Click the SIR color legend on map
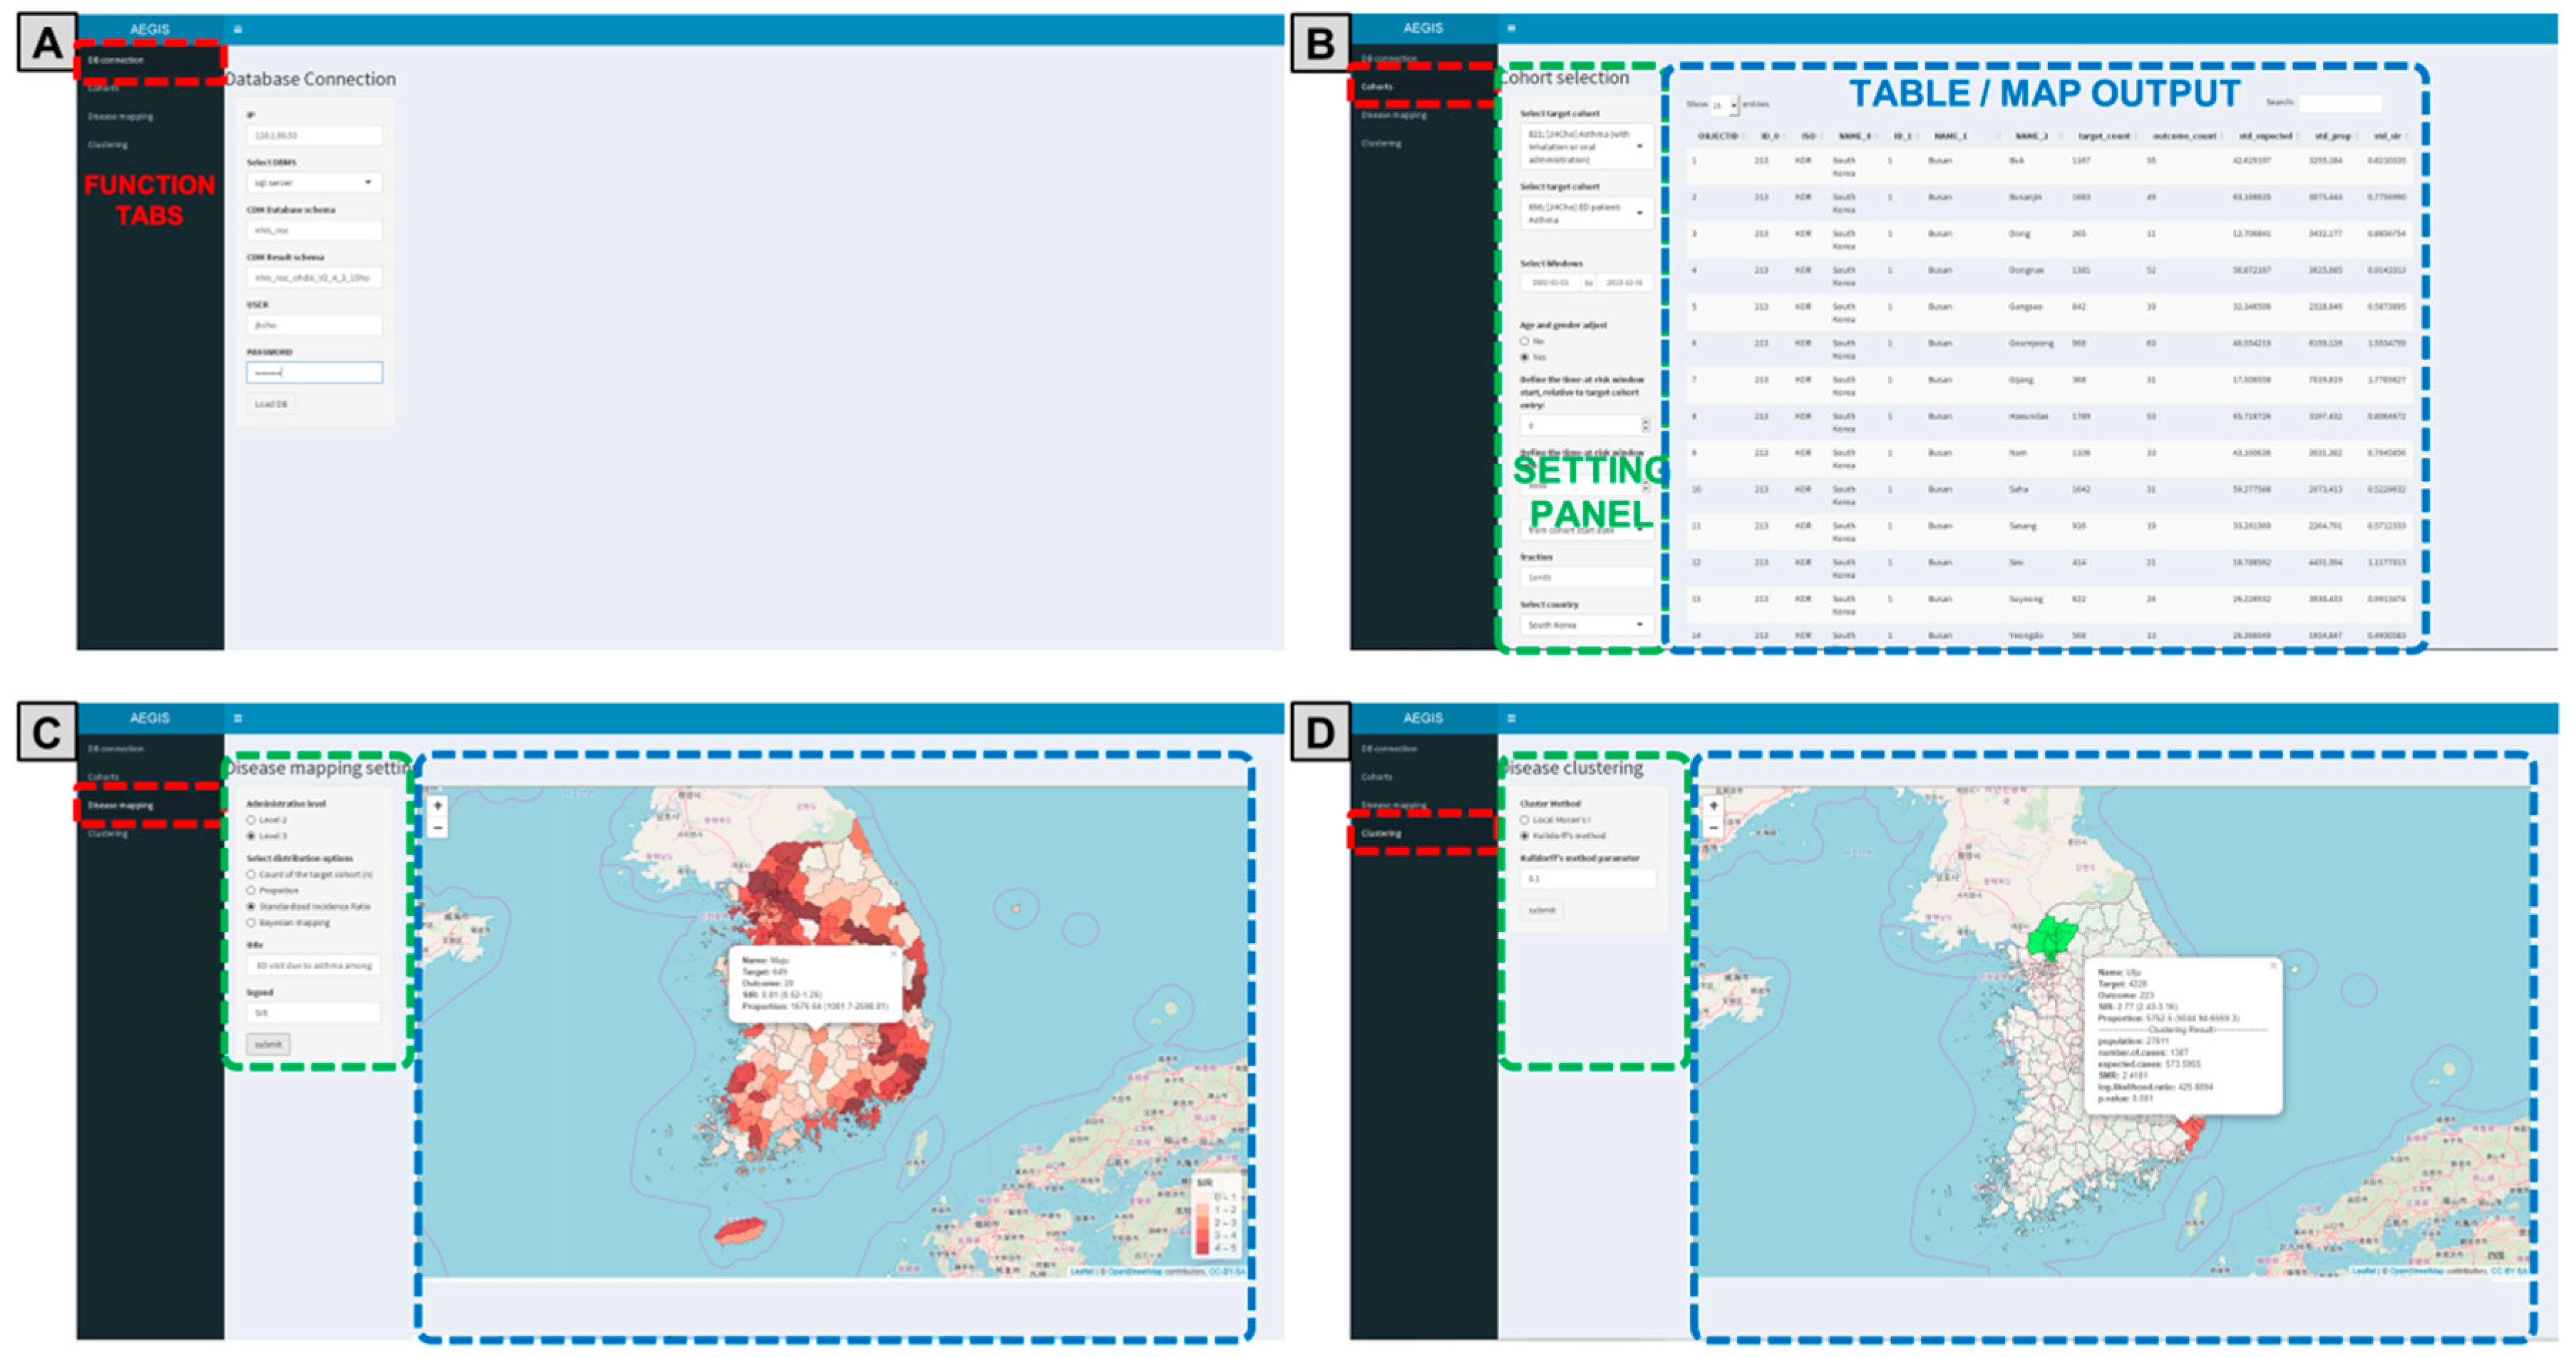This screenshot has height=1358, width=2576. pos(1216,1217)
